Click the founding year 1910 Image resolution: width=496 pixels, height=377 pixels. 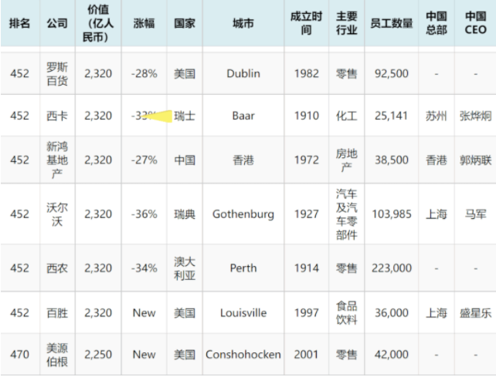pos(306,116)
